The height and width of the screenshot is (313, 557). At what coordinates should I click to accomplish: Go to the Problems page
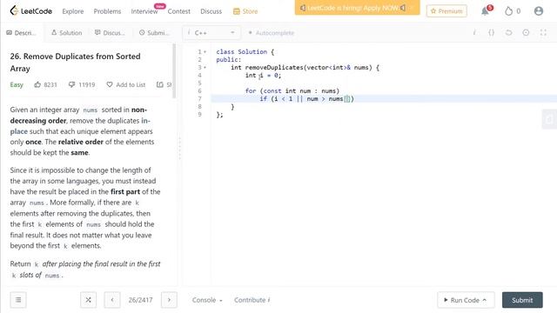pyautogui.click(x=107, y=11)
